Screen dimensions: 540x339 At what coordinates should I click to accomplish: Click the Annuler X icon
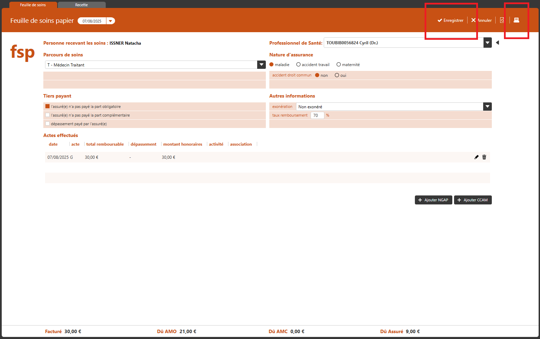coord(473,20)
